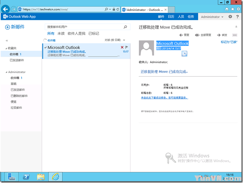This screenshot has height=183, width=243.
Task: Flag the Microsoft Outlook message
Action: pos(126,47)
